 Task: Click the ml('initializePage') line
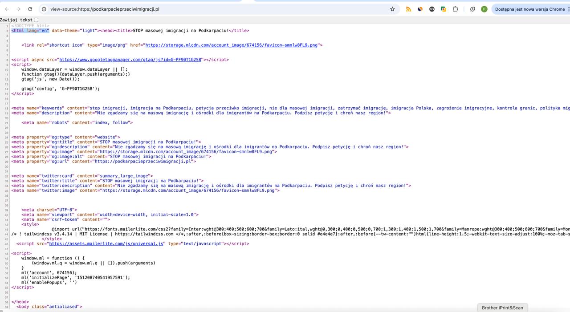click(76, 277)
